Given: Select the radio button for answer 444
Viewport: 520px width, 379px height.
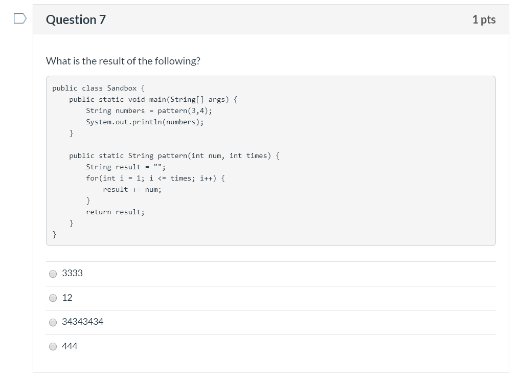Looking at the screenshot, I should pyautogui.click(x=53, y=346).
